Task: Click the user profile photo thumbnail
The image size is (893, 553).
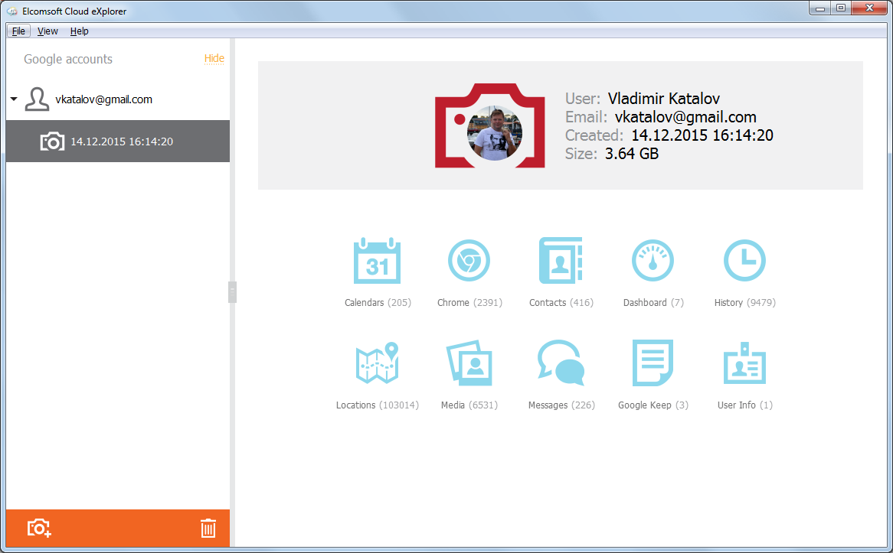Action: [494, 132]
